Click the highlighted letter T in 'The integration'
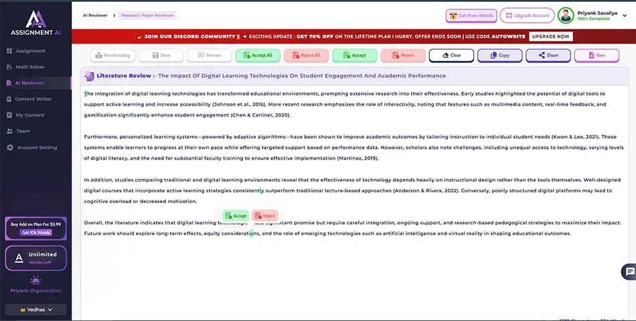This screenshot has width=636, height=321. pyautogui.click(x=86, y=94)
